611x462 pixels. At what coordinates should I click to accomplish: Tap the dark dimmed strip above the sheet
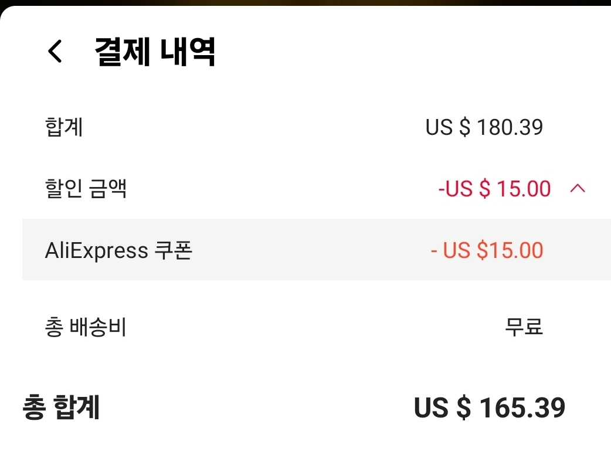click(x=305, y=2)
